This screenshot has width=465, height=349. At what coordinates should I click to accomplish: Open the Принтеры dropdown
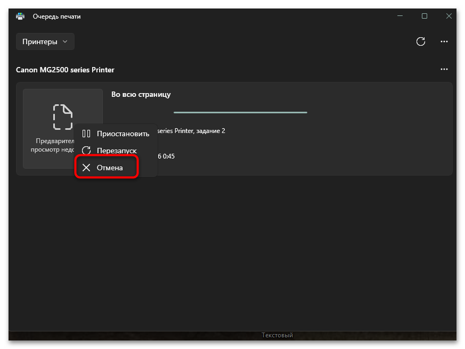[x=45, y=41]
